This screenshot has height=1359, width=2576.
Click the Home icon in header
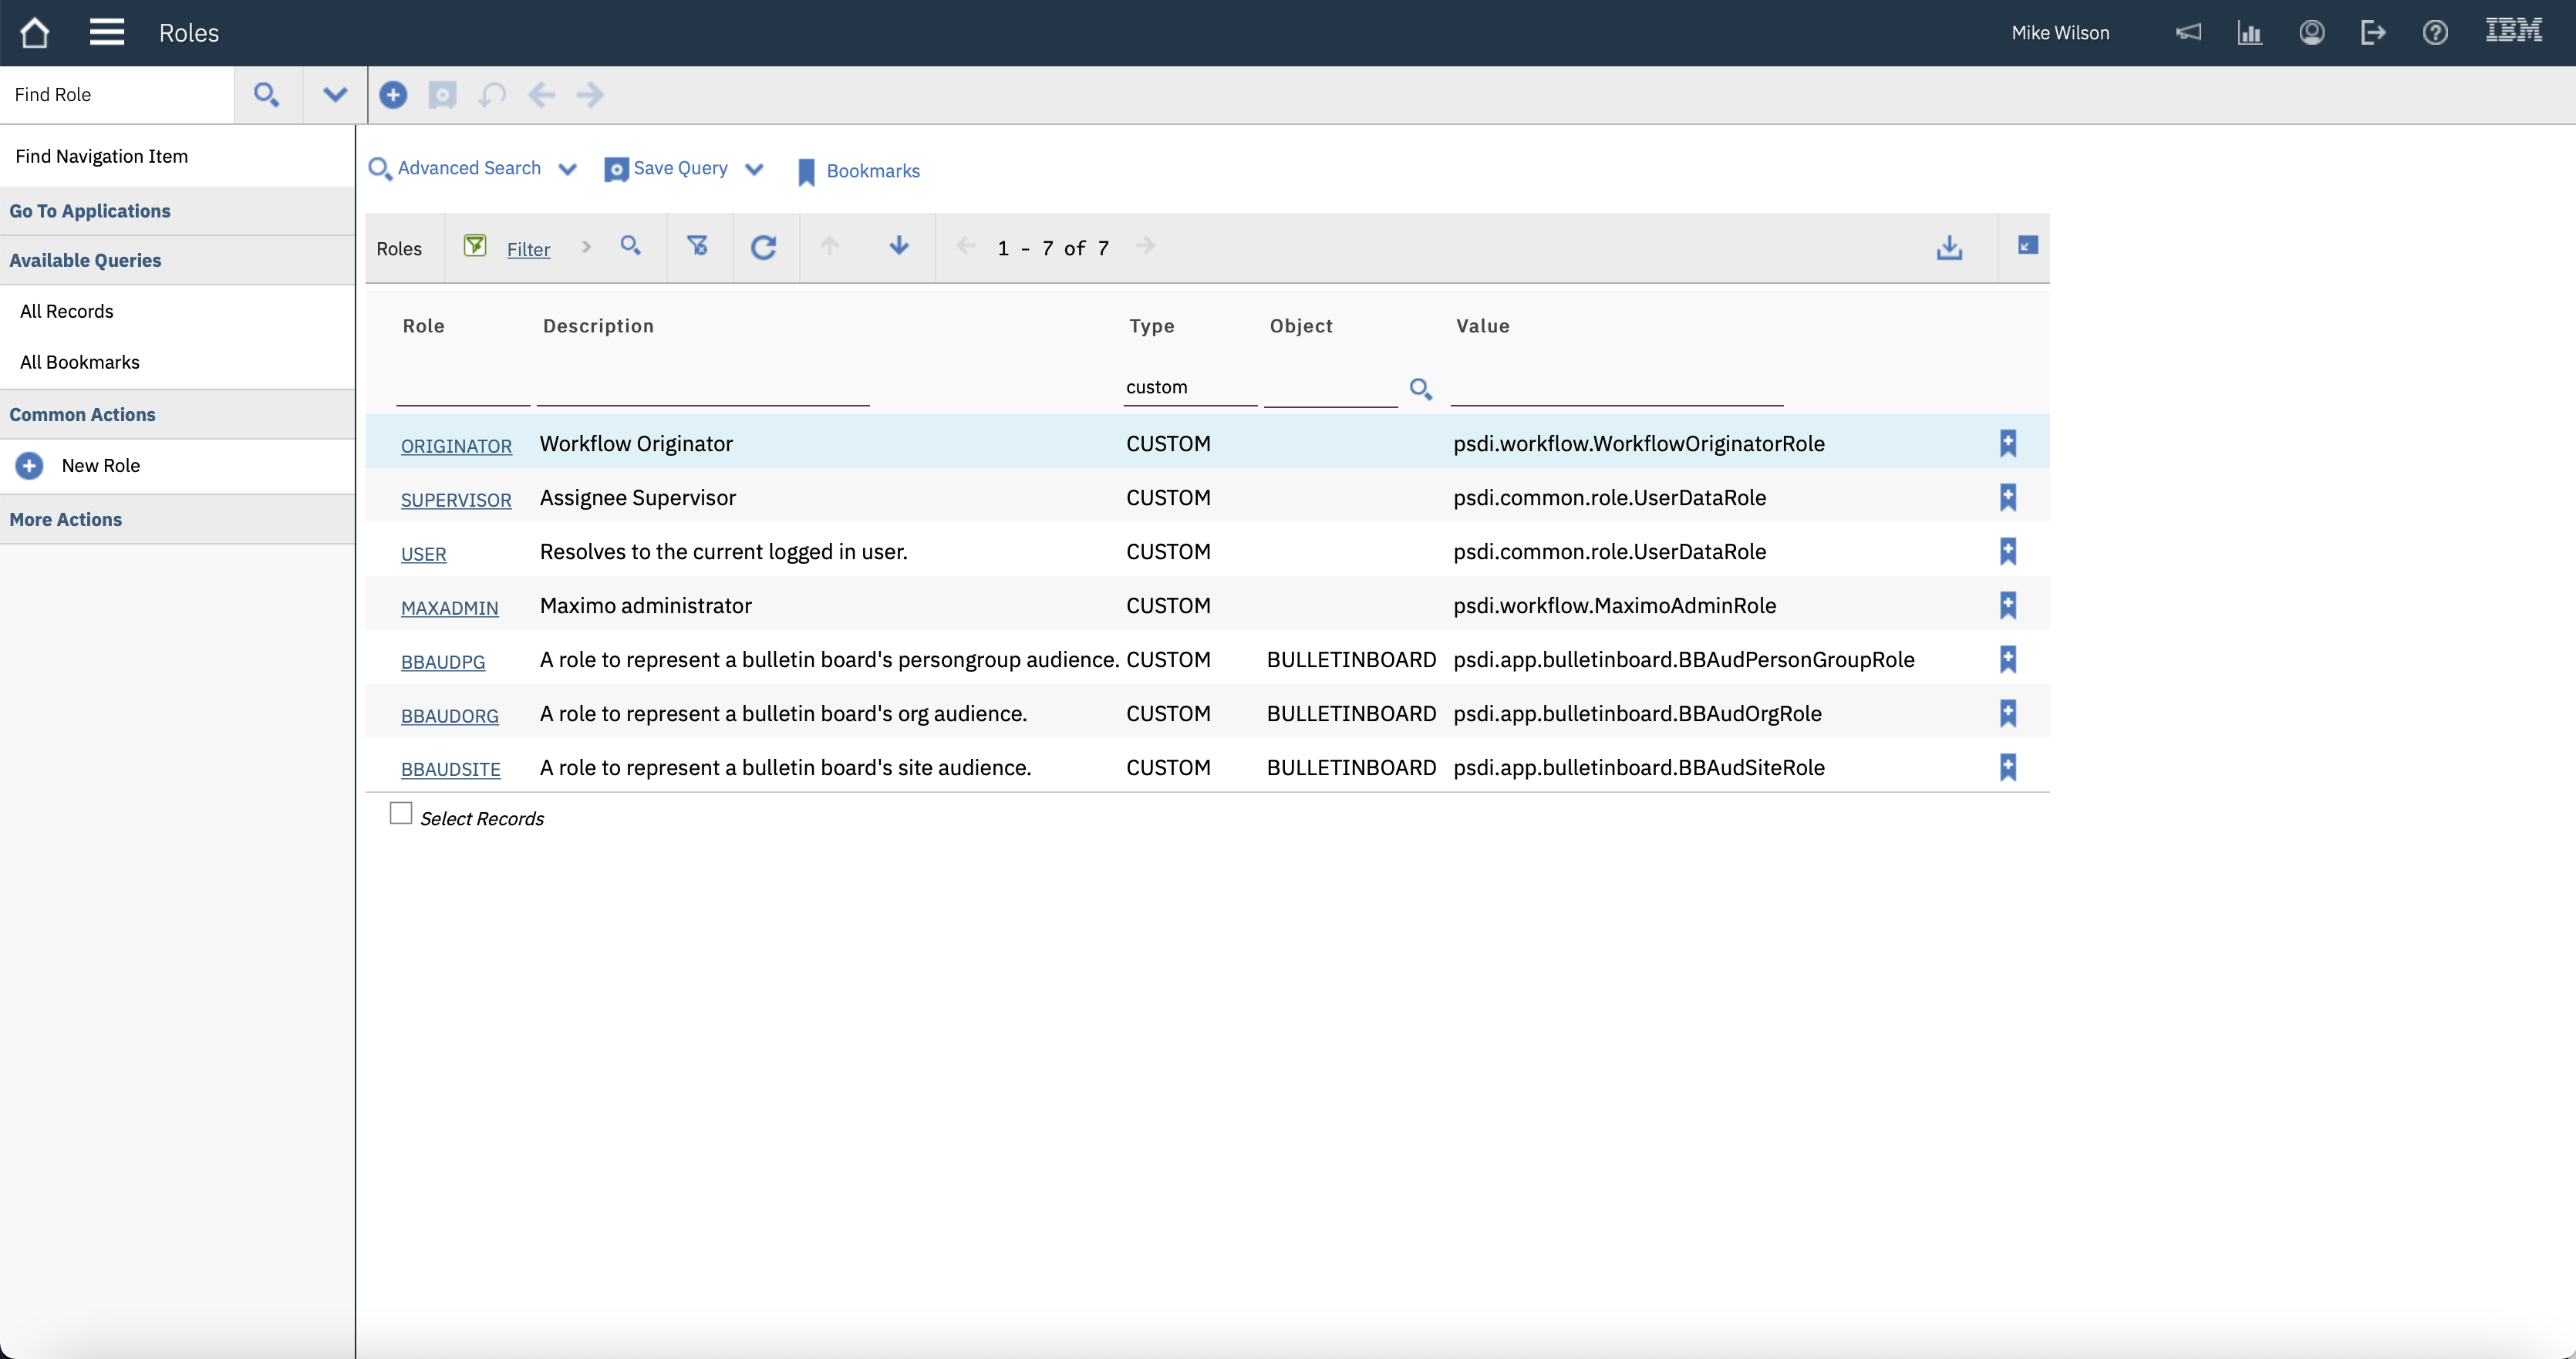point(34,33)
